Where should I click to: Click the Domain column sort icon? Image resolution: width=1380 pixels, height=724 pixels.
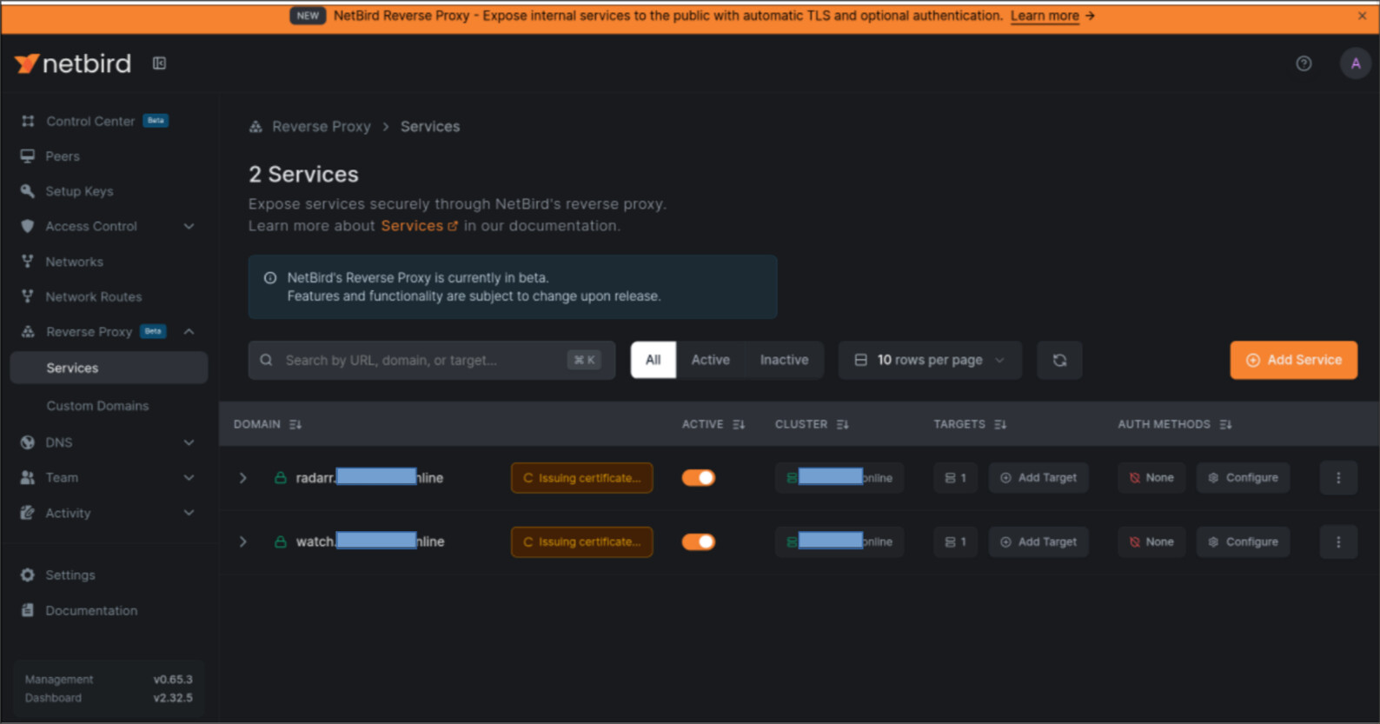click(295, 425)
